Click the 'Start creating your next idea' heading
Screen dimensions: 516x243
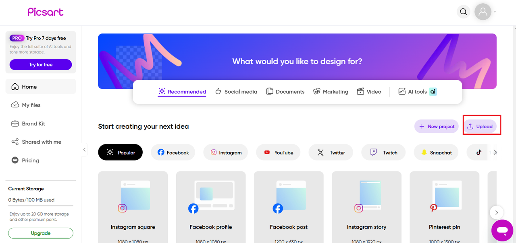click(144, 126)
